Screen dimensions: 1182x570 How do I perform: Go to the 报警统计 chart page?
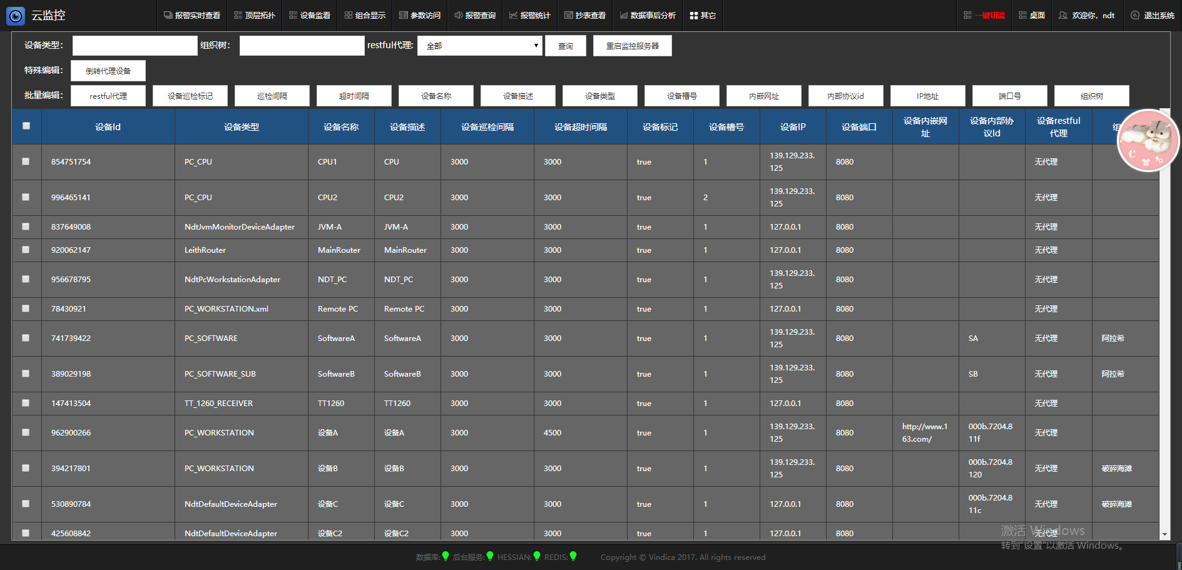point(529,16)
